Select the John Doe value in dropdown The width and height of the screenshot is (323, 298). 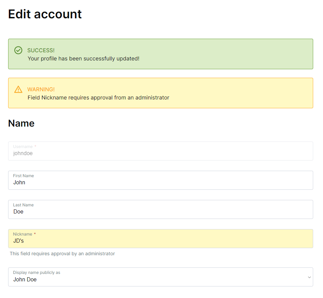pyautogui.click(x=25, y=279)
